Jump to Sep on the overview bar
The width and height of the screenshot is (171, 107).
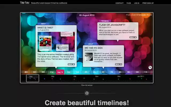53,77
